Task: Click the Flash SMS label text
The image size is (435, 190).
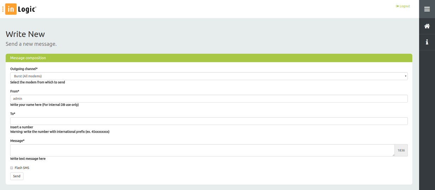Action: coord(22,168)
